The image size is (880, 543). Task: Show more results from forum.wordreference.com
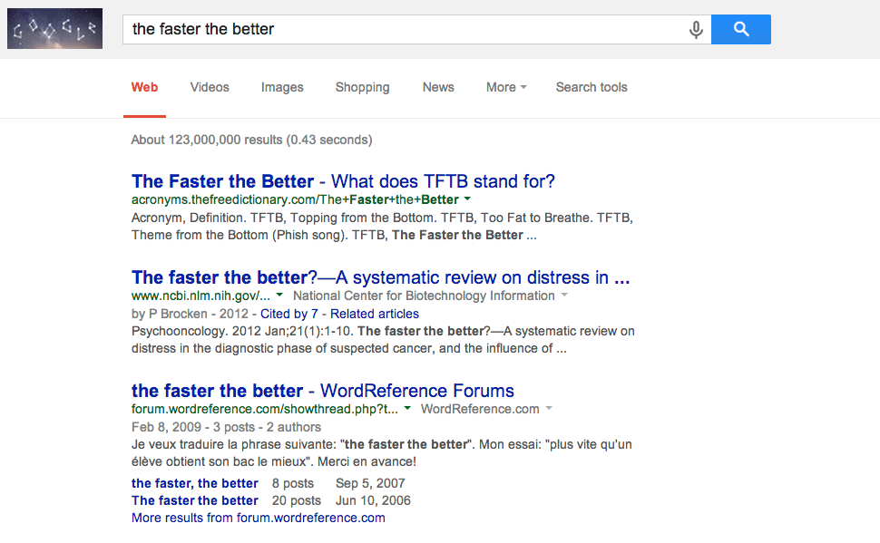pyautogui.click(x=258, y=518)
